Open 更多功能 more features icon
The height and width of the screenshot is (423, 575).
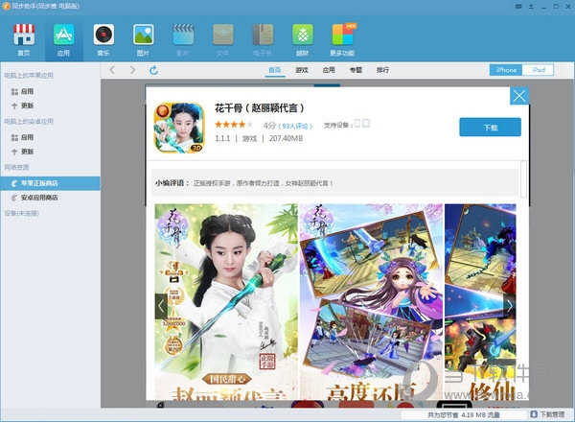[342, 39]
